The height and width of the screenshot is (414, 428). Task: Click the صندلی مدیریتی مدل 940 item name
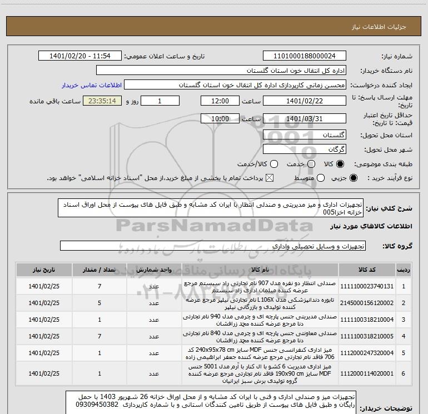[x=260, y=320]
